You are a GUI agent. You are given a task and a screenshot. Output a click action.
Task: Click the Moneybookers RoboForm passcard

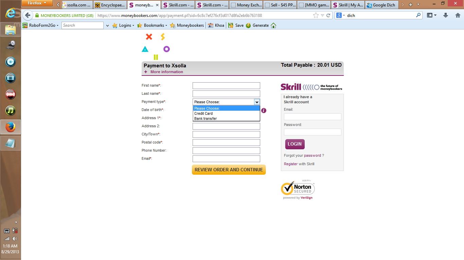[187, 25]
